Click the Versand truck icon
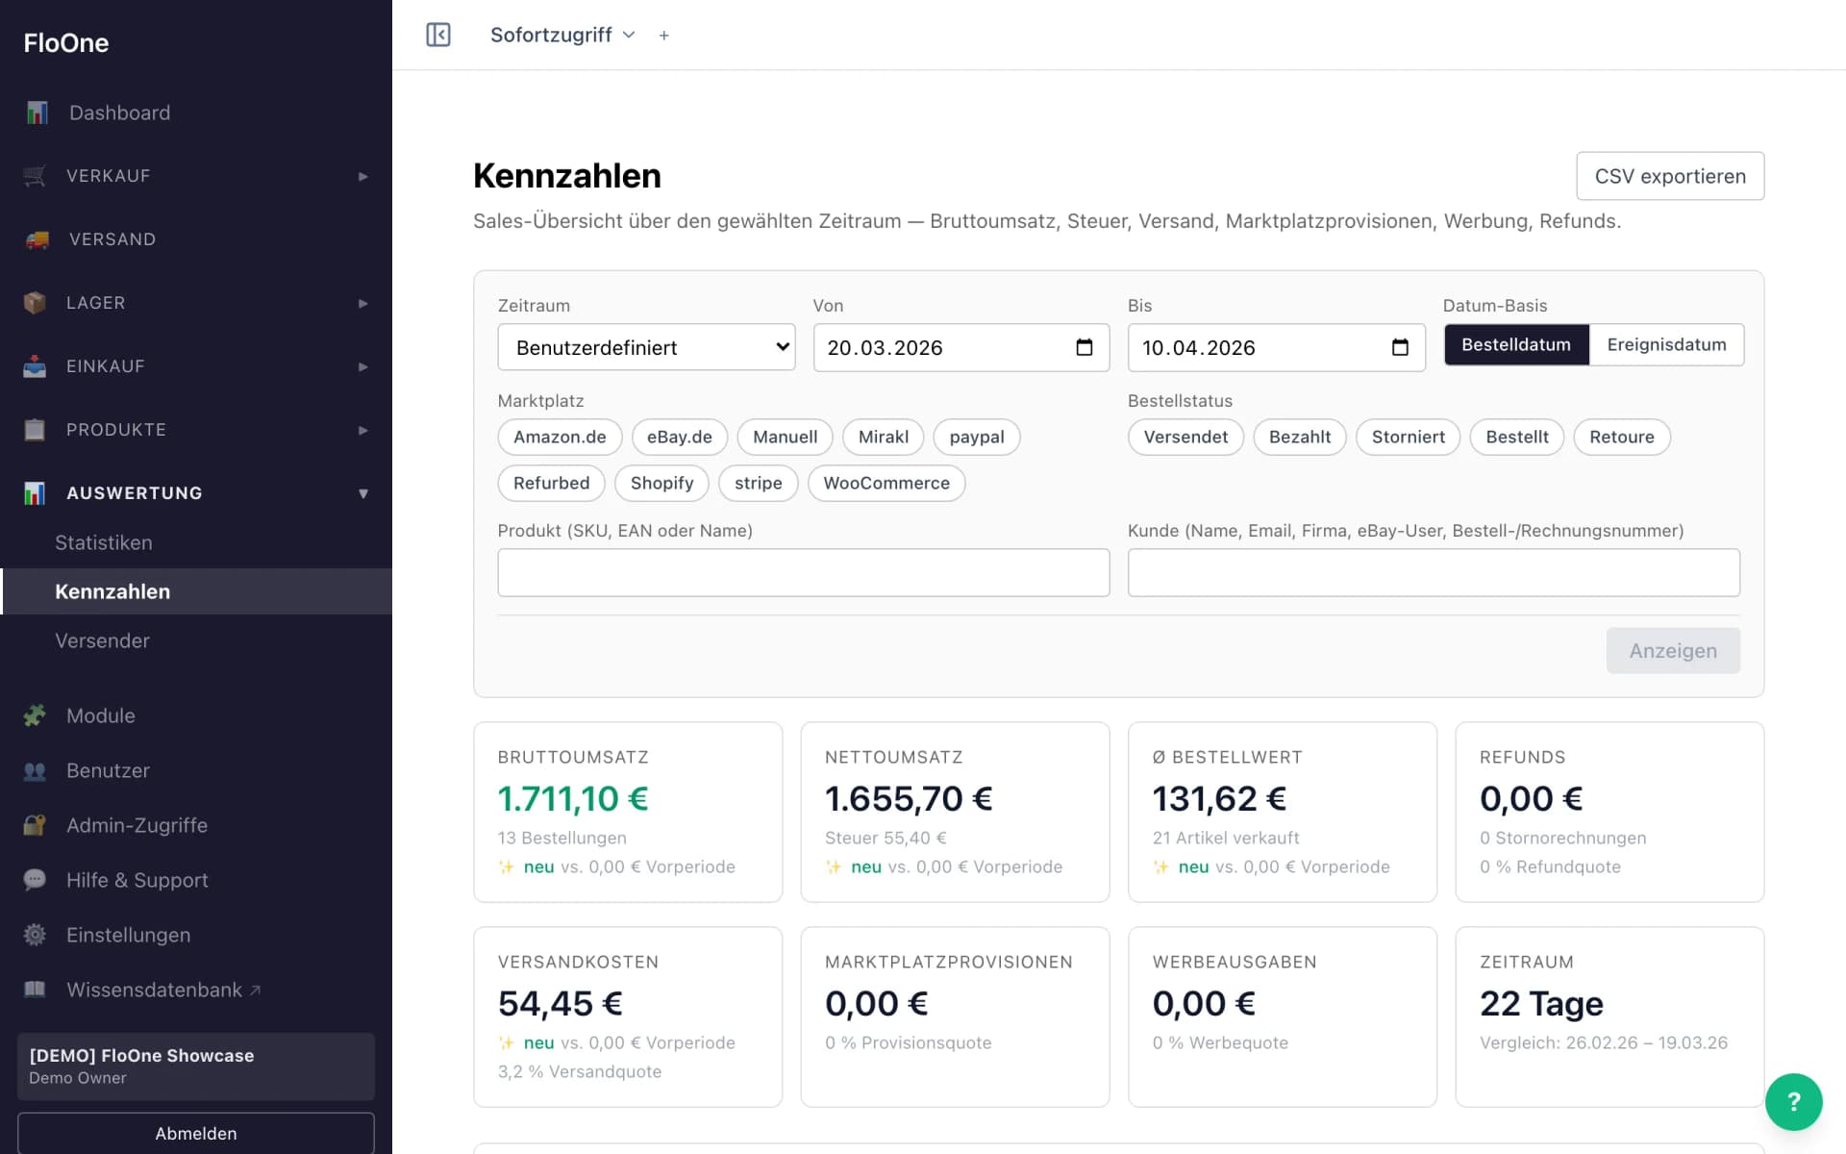 click(37, 239)
